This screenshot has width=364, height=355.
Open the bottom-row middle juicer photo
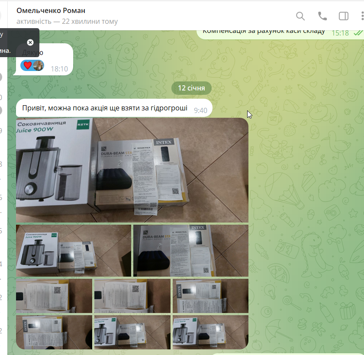pyautogui.click(x=132, y=332)
